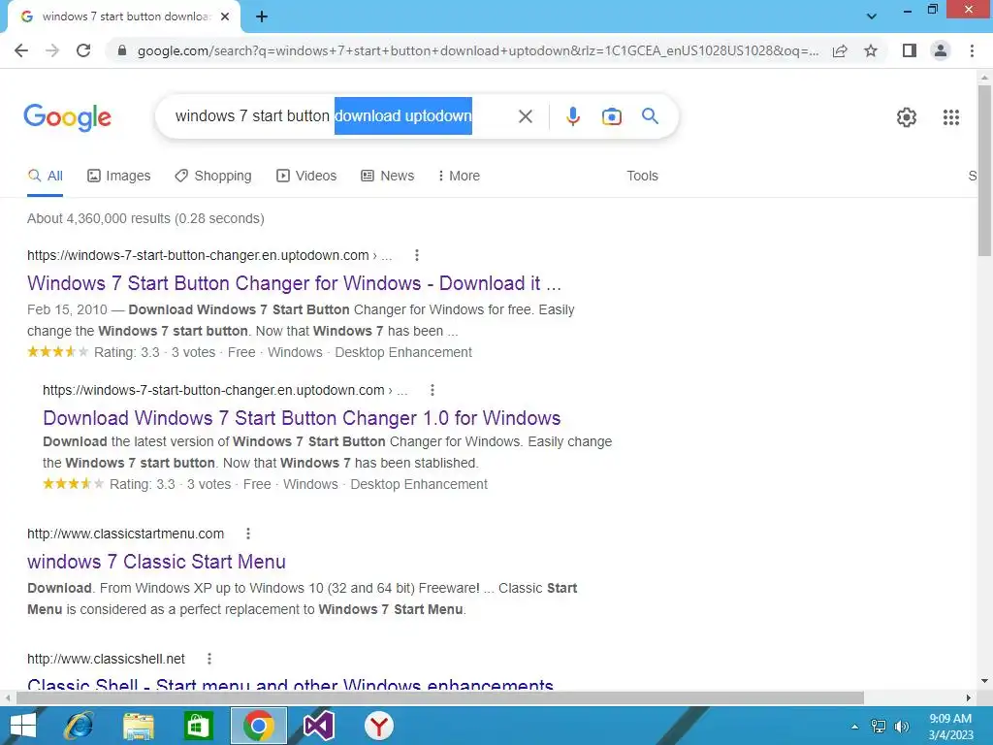
Task: Open Visual Studio from taskbar
Action: [318, 726]
